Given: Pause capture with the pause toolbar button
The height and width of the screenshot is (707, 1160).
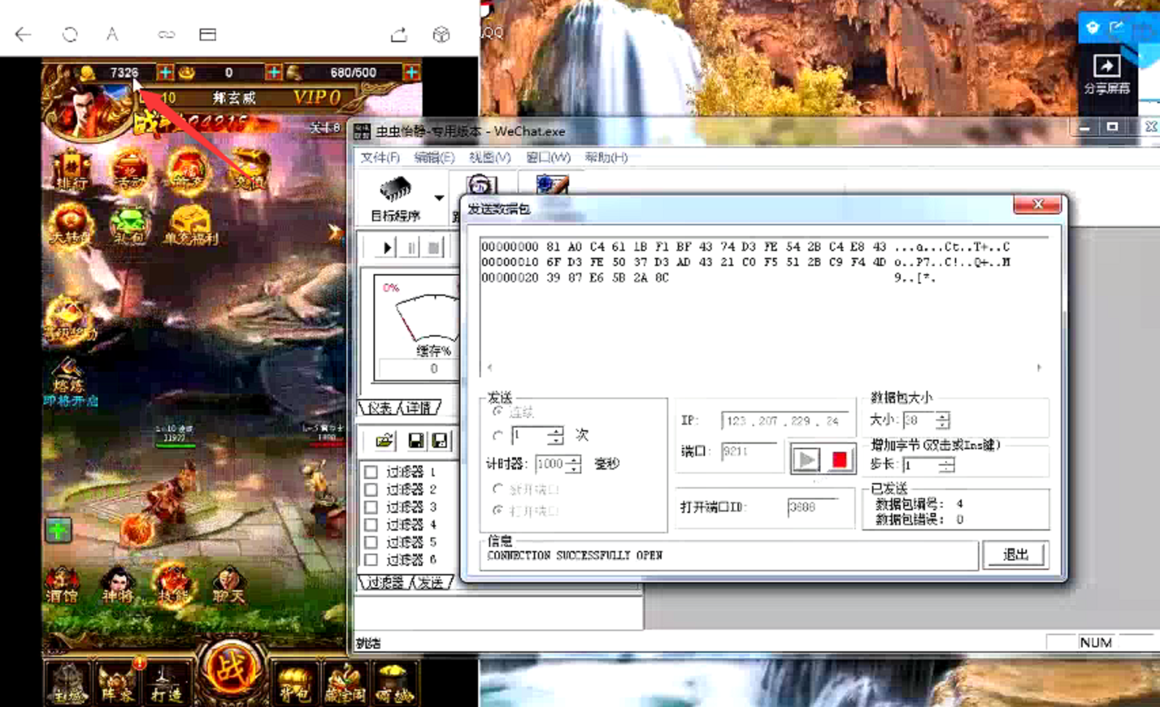Looking at the screenshot, I should pos(411,248).
